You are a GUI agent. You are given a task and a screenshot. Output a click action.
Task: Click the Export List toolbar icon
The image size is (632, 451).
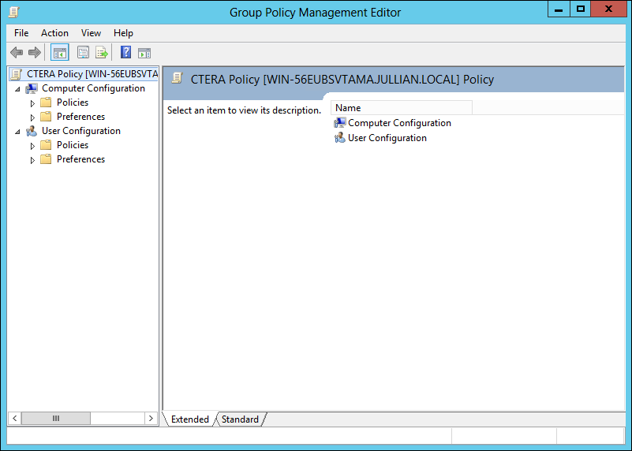click(102, 53)
